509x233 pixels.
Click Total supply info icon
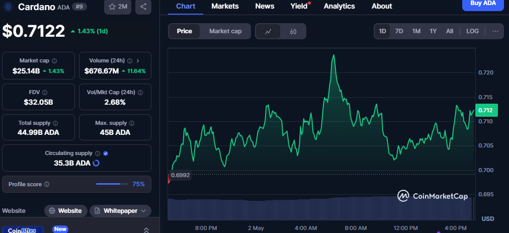coord(55,123)
